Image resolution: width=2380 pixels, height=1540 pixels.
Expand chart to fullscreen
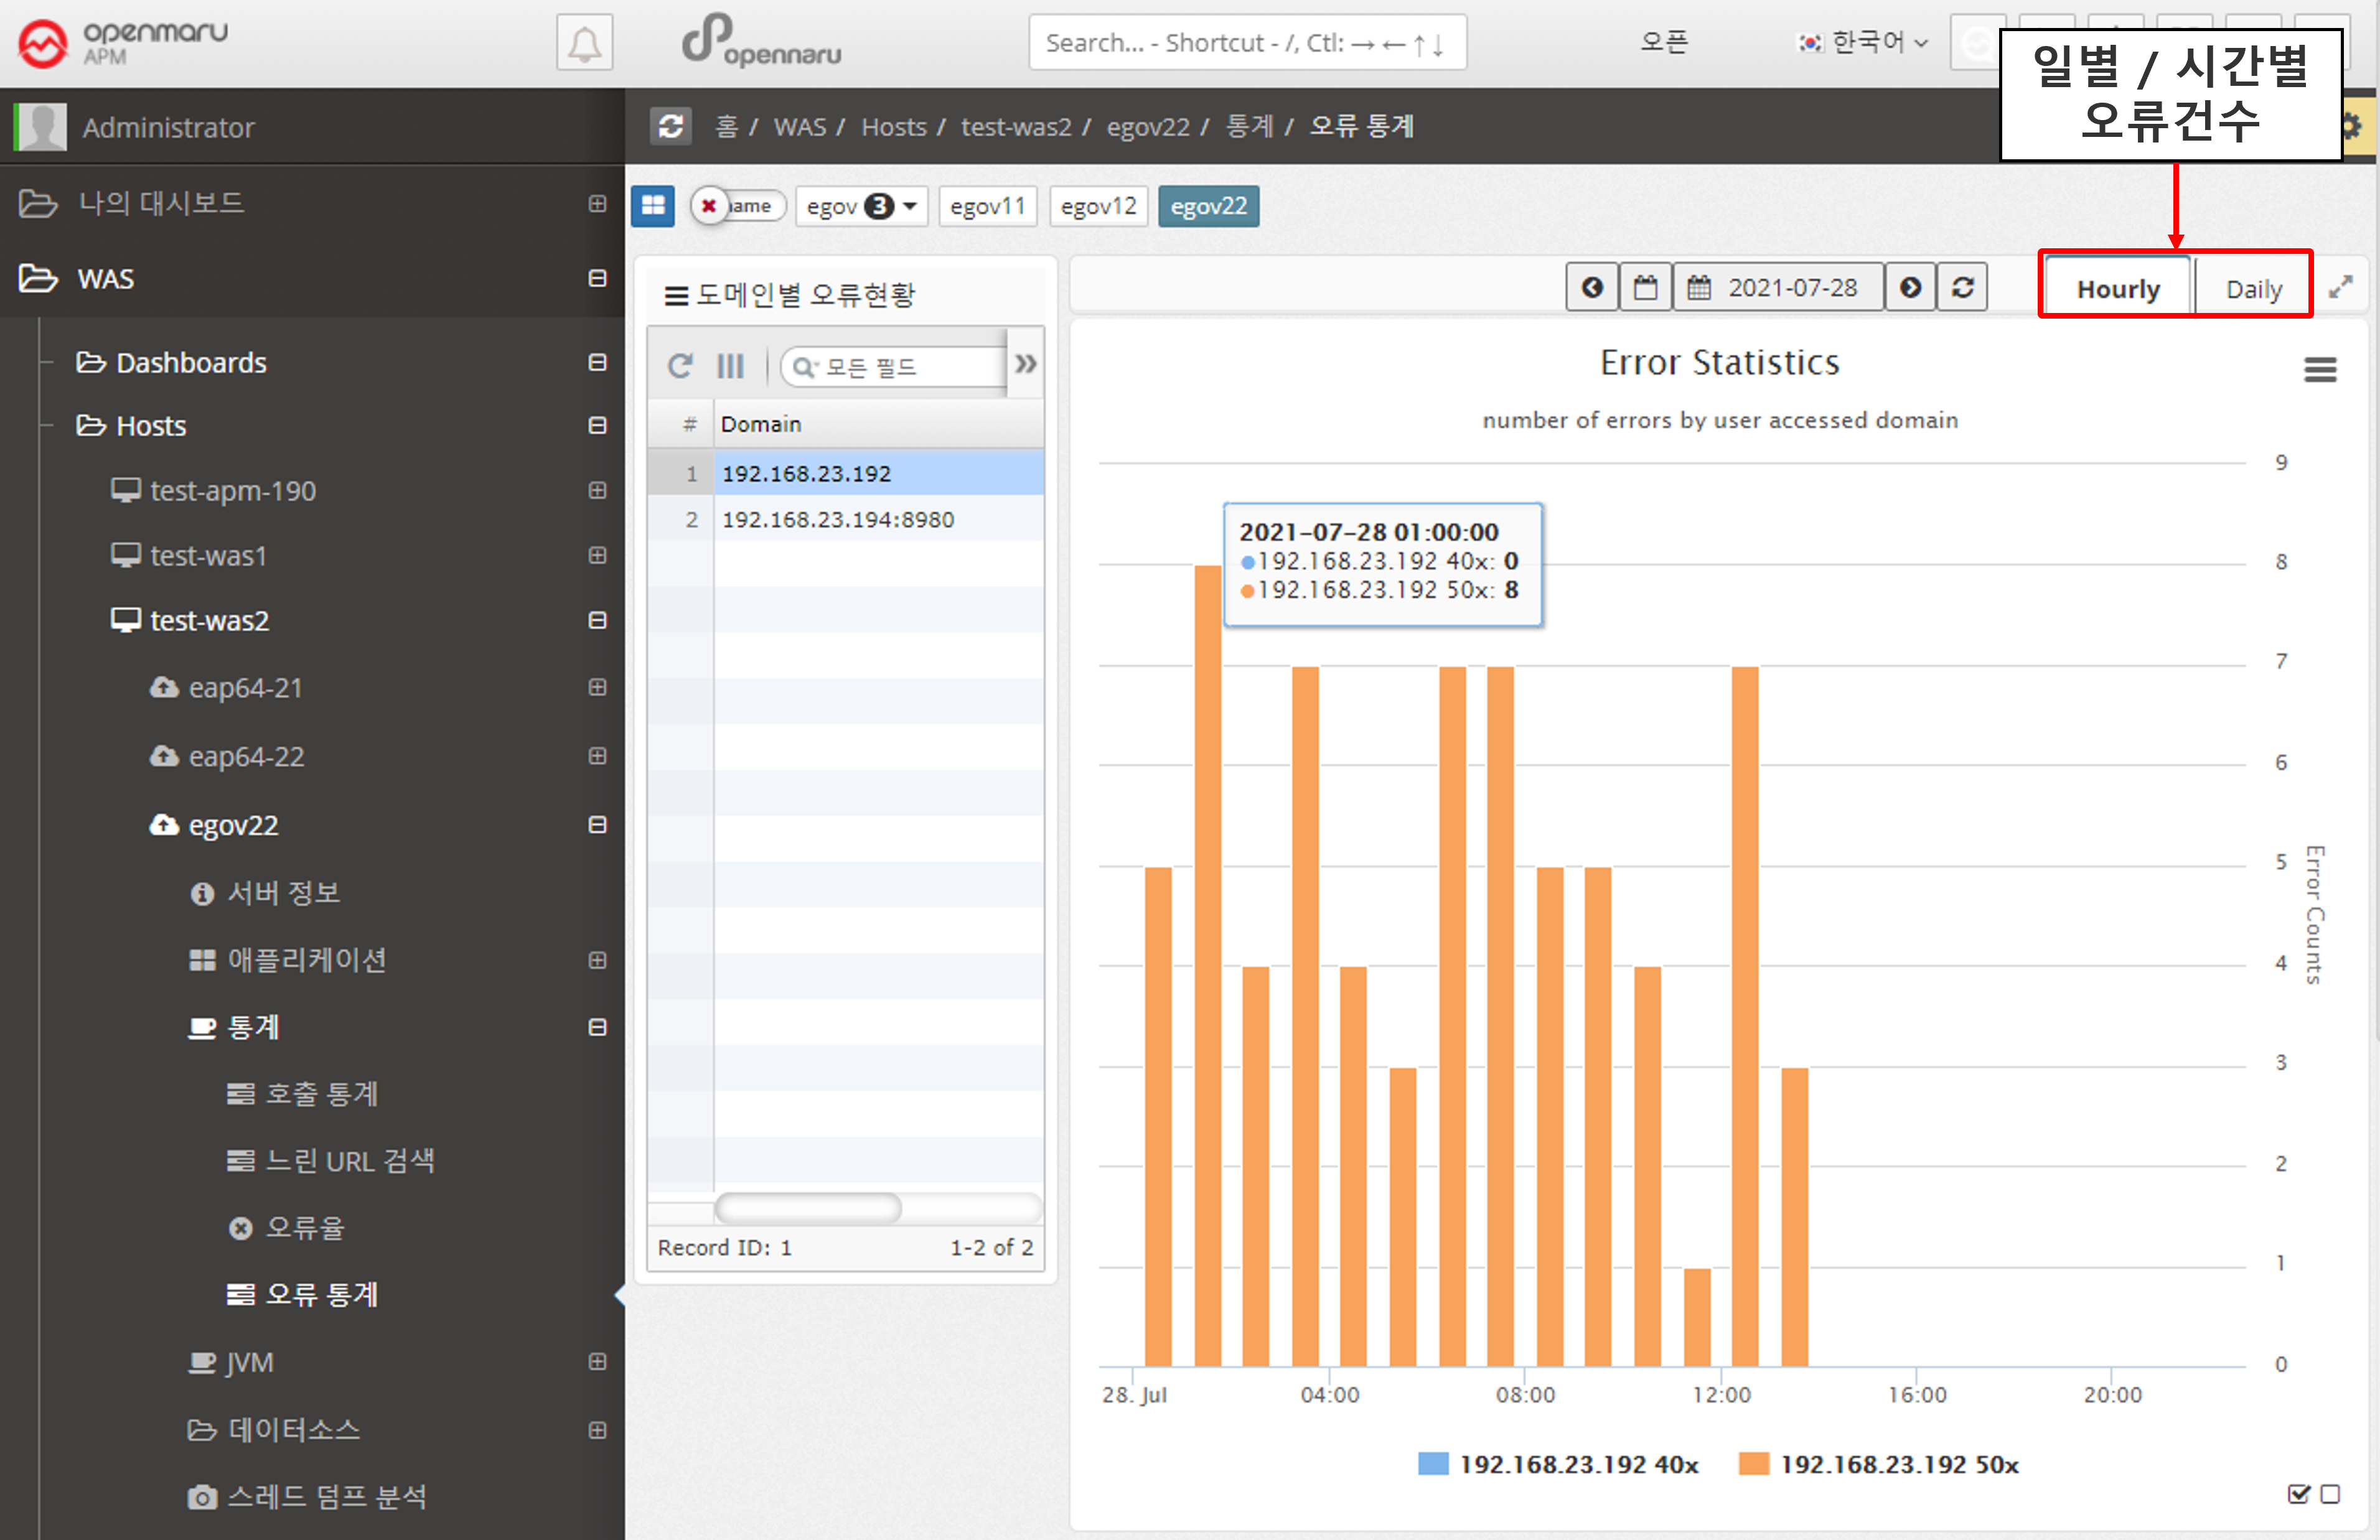pyautogui.click(x=2340, y=288)
